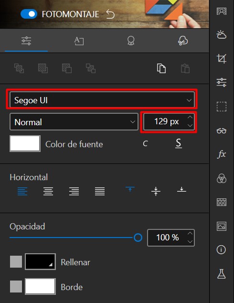Viewport: 234px width, 303px height.
Task: Enable the Borde checkbox
Action: [16, 286]
